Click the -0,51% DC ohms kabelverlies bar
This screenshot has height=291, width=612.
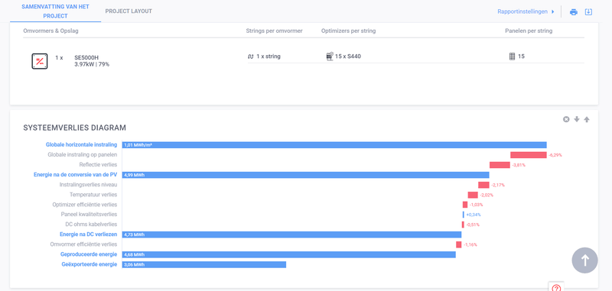pyautogui.click(x=463, y=225)
